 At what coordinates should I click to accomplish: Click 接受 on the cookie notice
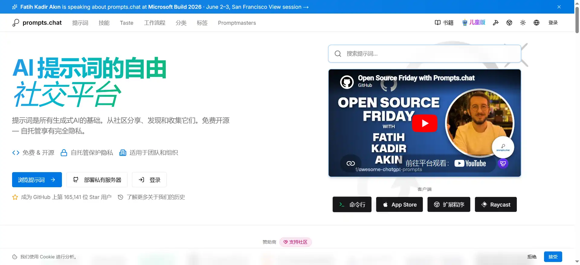[553, 257]
